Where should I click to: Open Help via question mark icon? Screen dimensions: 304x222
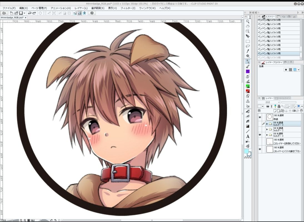pos(92,13)
